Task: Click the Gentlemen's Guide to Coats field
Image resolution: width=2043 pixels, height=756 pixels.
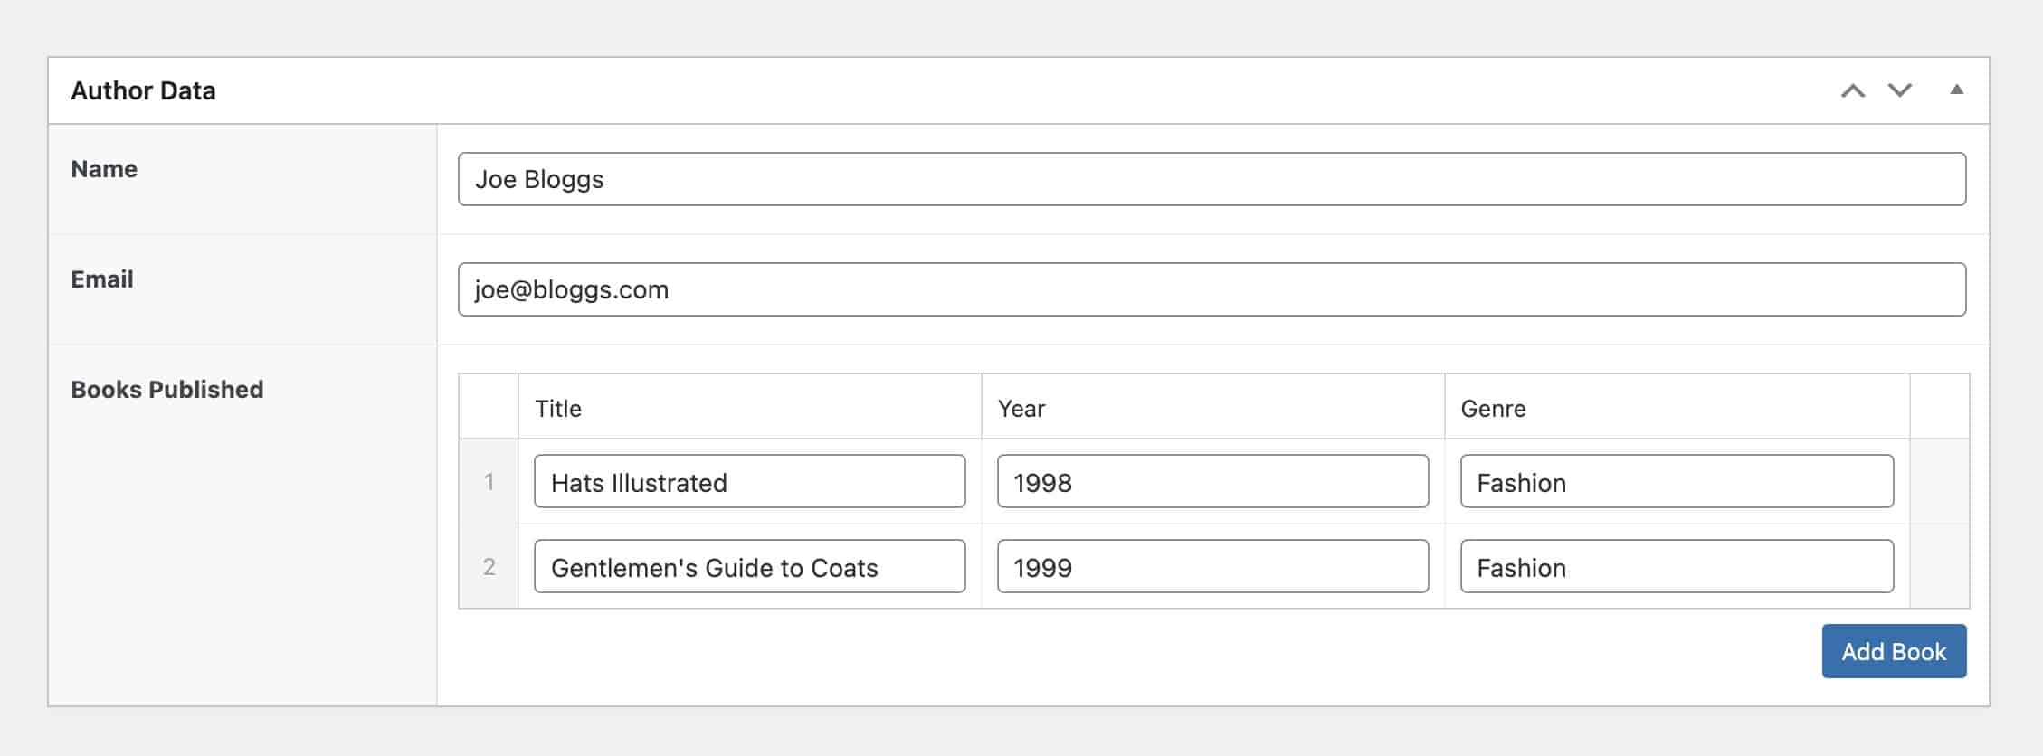Action: (x=749, y=567)
